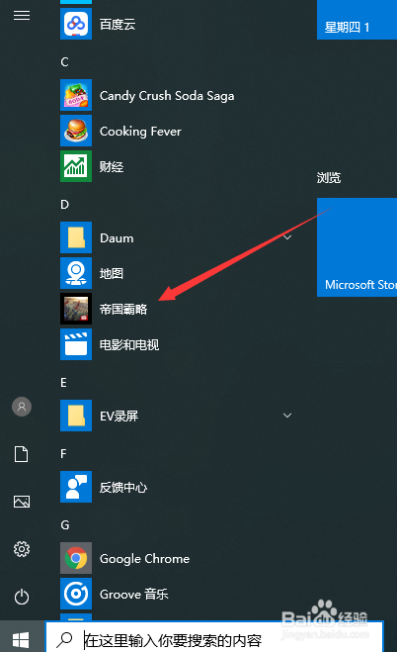Open the hamburger menu at top left
Image resolution: width=397 pixels, height=652 pixels.
(22, 16)
